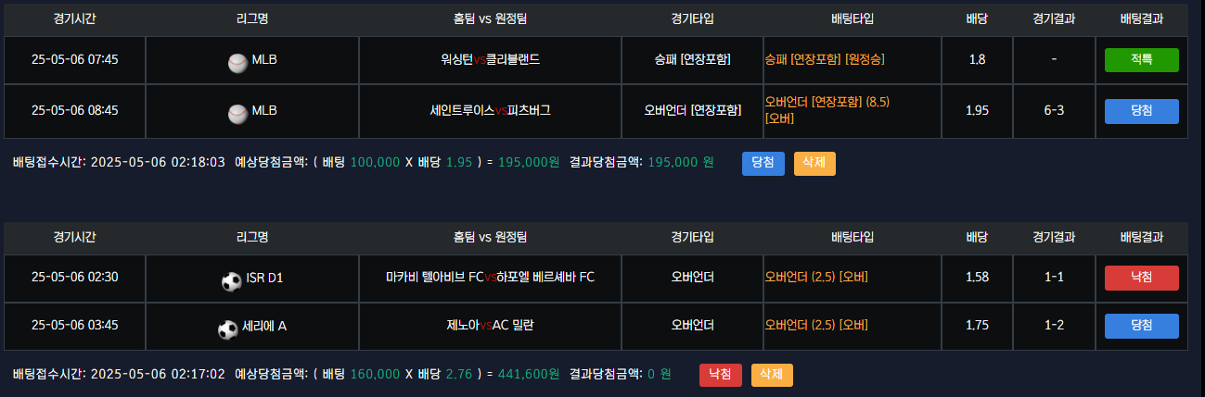Image resolution: width=1205 pixels, height=397 pixels.
Task: Click the 워싱턴 vs 클리블랜드 matchup
Action: pyautogui.click(x=490, y=59)
